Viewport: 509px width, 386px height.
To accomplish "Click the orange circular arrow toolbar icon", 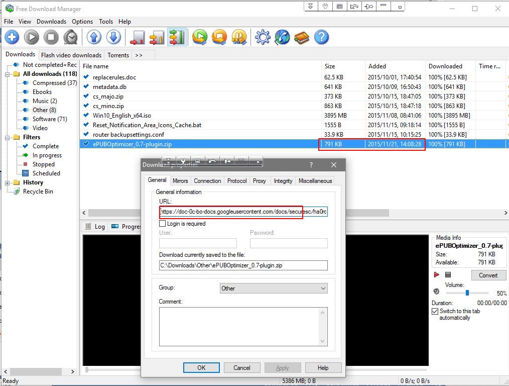I will click(x=219, y=37).
